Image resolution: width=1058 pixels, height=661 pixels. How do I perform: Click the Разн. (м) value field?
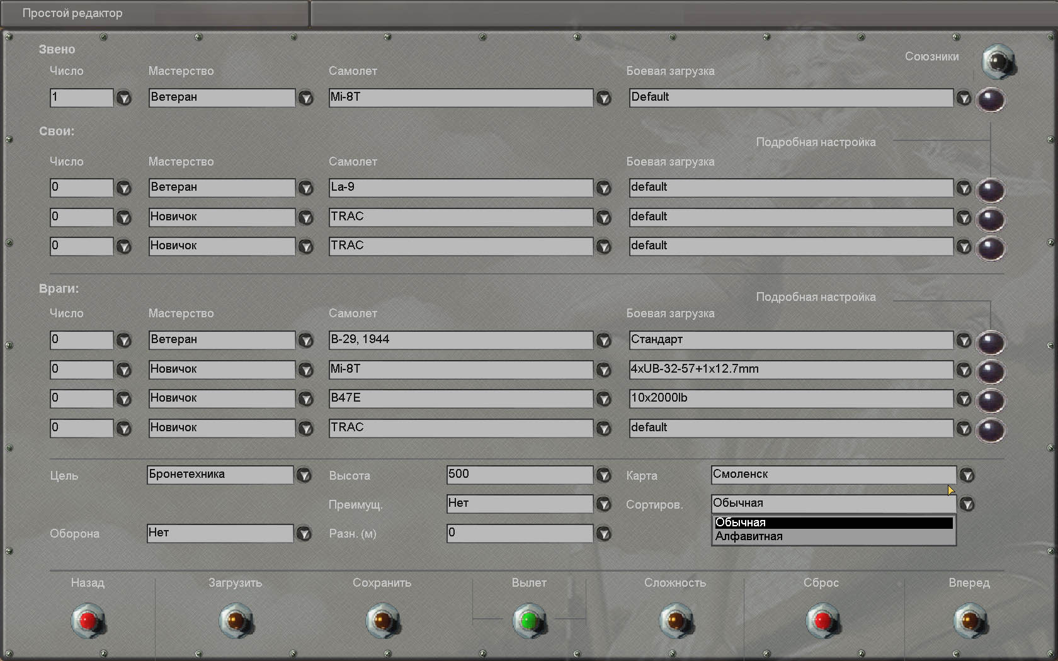click(x=520, y=533)
